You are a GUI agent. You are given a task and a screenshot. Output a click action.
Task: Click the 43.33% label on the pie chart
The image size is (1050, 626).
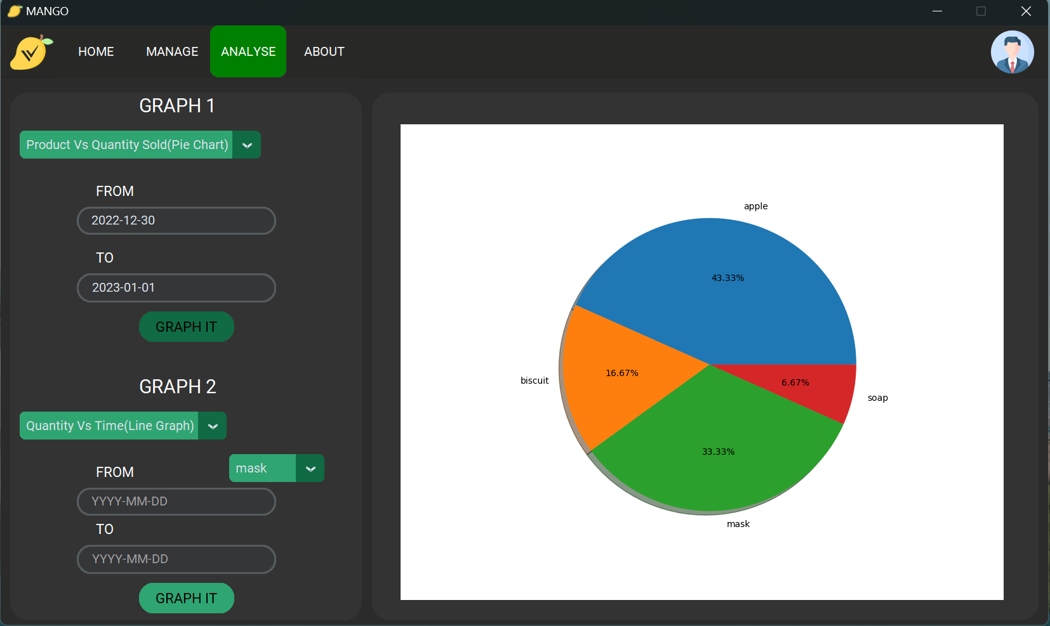click(x=728, y=277)
